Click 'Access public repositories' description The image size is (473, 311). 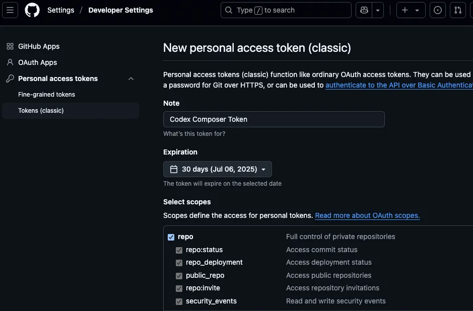coord(328,275)
